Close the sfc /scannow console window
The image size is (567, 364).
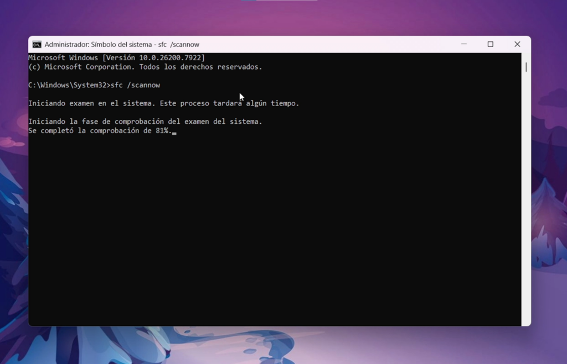point(517,44)
